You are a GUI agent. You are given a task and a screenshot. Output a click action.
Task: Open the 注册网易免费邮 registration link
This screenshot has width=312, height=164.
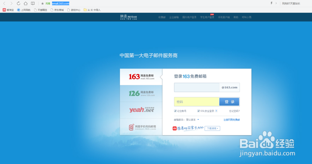tap(232, 120)
